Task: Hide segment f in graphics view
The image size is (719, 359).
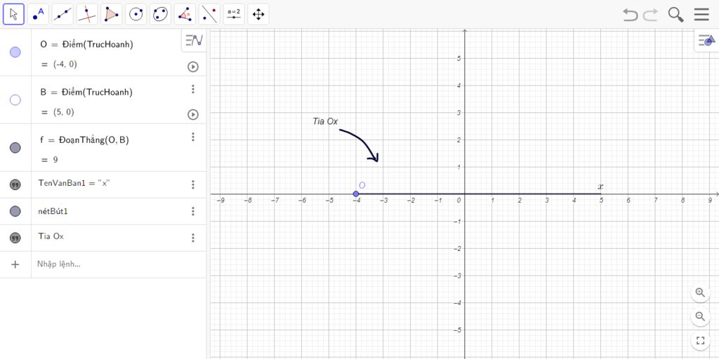Action: (15, 147)
